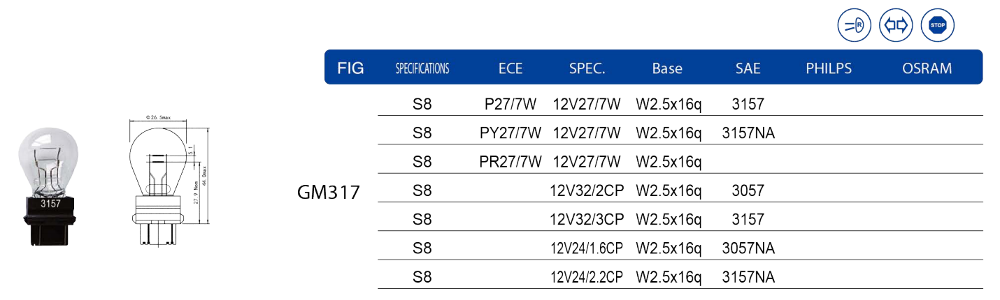Click the ECE column header

click(x=510, y=68)
